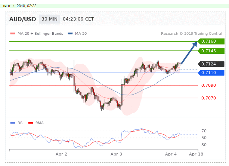Select the AUD/USD pair title

23,19
